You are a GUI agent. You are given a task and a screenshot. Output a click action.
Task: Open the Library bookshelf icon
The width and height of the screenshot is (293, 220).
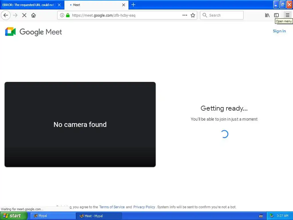[267, 15]
